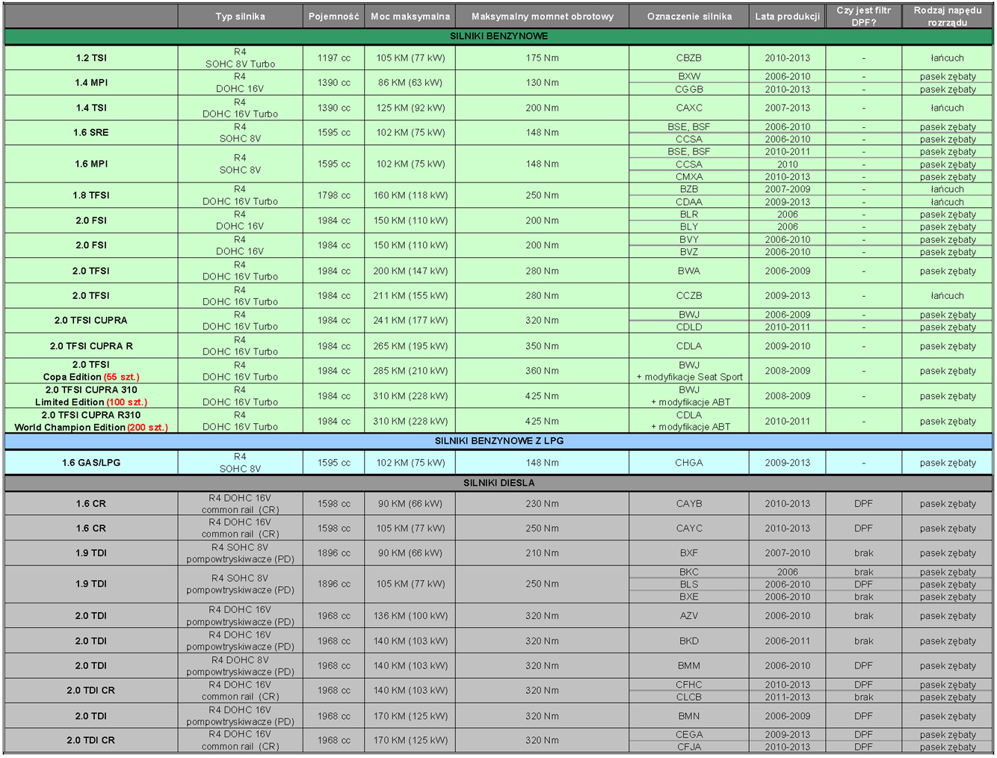The image size is (997, 758).
Task: Select the 1.6 GAS/LPG engine row label
Action: click(x=91, y=463)
